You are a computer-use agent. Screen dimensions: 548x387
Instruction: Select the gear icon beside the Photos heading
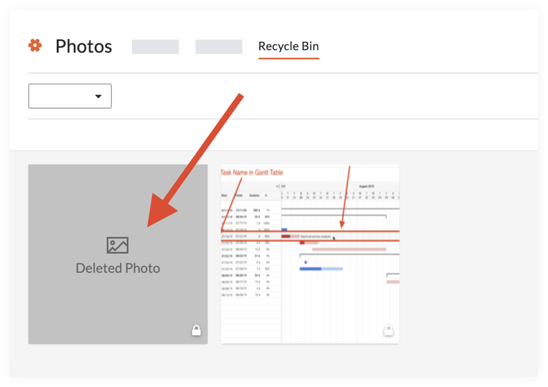pos(36,46)
